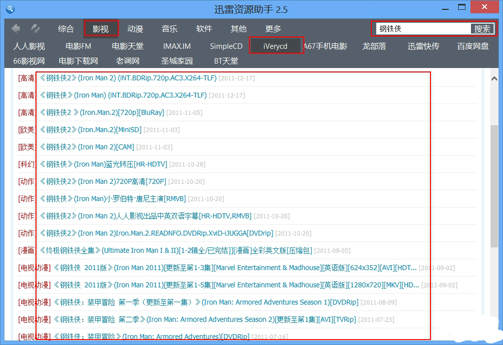This screenshot has height=345, width=503.
Task: Open the 其他 tab
Action: (238, 29)
